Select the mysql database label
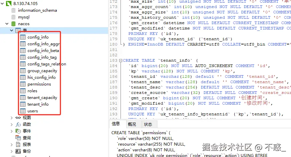Screen dimensions: 291x157 click(24, 17)
